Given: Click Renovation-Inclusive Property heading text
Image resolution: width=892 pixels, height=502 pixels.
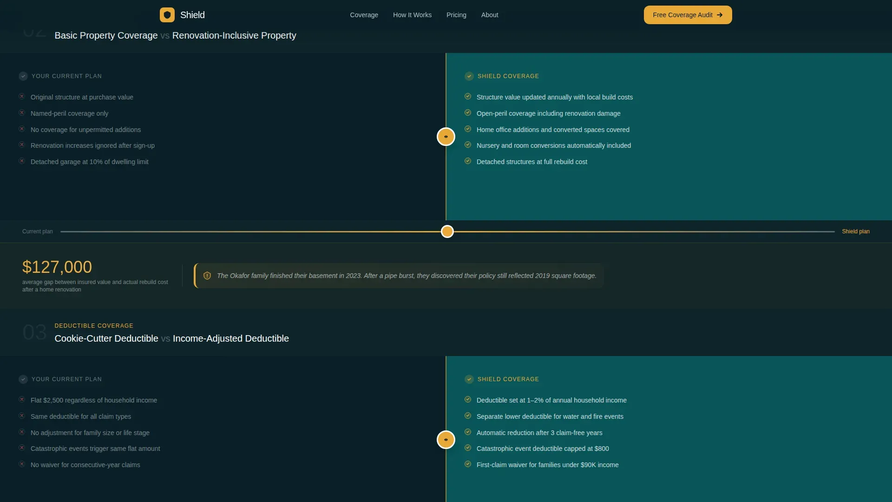Looking at the screenshot, I should tap(234, 35).
